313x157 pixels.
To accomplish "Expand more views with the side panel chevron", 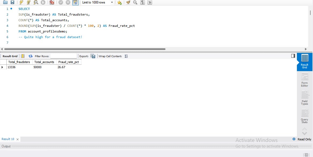I will (305, 133).
